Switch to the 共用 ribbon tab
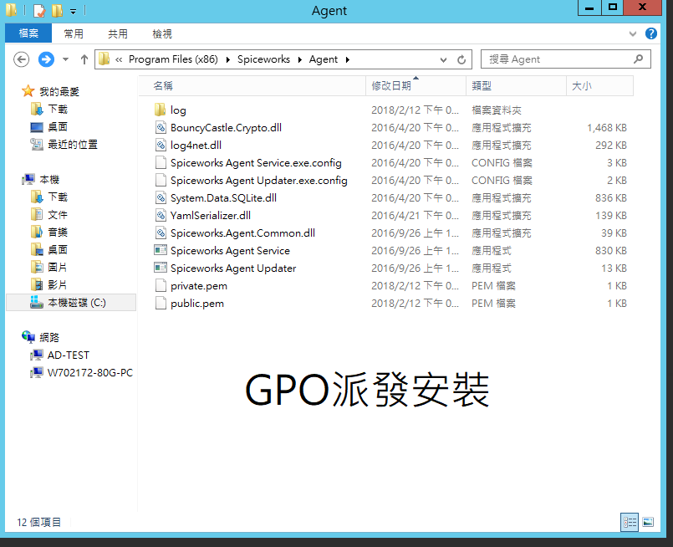This screenshot has width=673, height=547. (x=118, y=33)
